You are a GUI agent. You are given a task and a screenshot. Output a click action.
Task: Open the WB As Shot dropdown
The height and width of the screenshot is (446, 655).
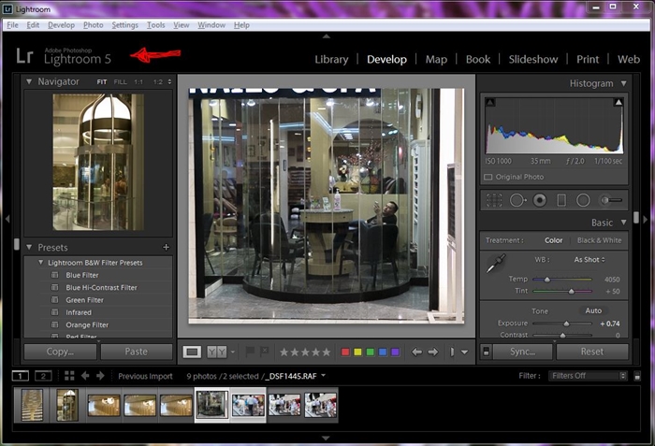tap(589, 259)
